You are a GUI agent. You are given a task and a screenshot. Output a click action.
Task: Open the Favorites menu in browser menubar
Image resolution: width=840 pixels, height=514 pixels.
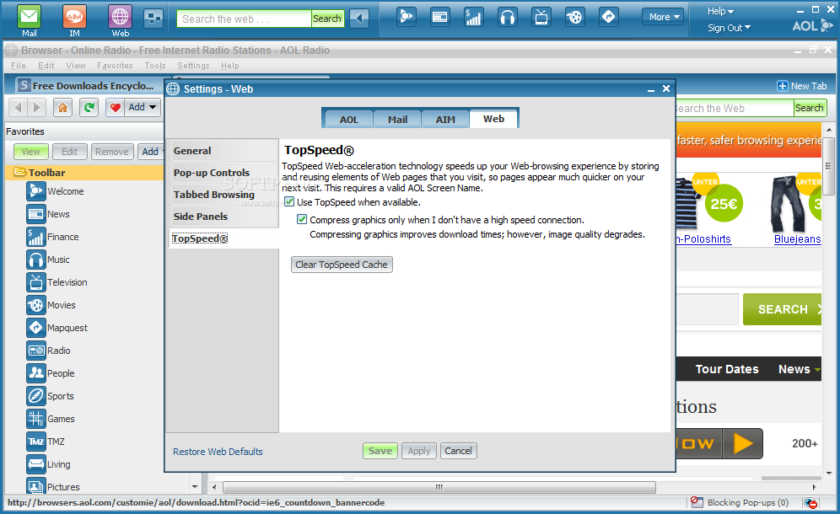115,66
